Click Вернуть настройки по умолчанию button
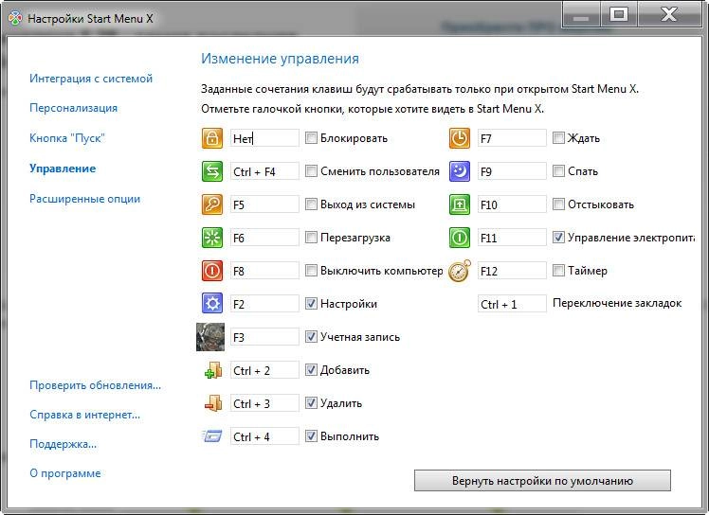Image resolution: width=709 pixels, height=515 pixels. pos(542,481)
